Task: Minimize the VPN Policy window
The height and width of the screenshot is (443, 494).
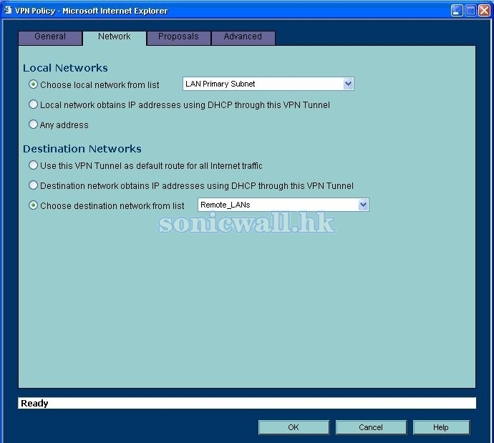Action: pos(457,11)
